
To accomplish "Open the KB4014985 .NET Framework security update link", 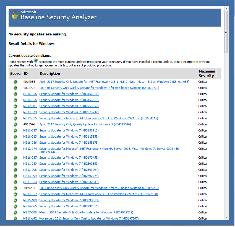I will coord(114,82).
